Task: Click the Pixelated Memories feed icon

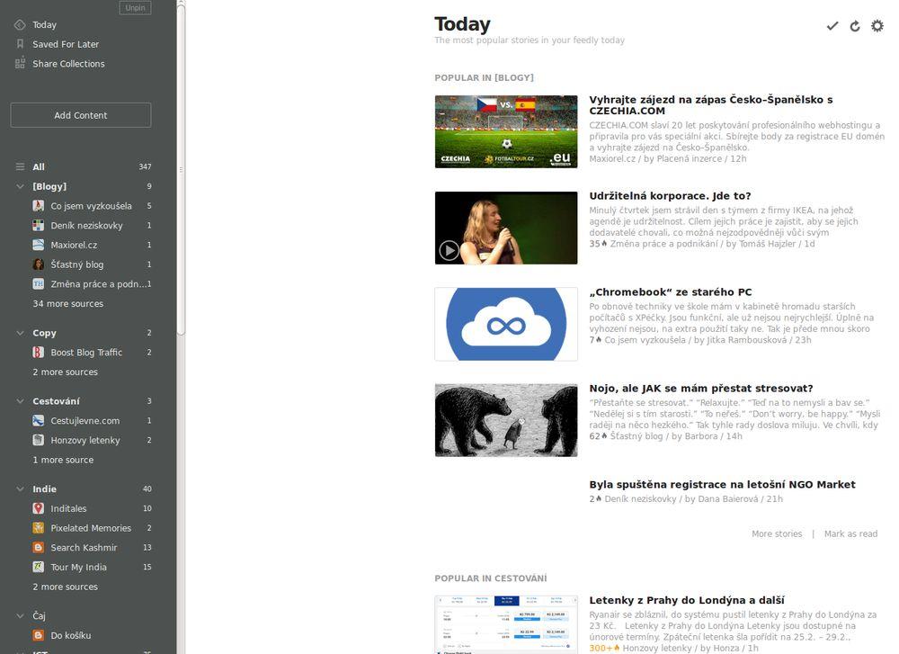Action: tap(39, 528)
